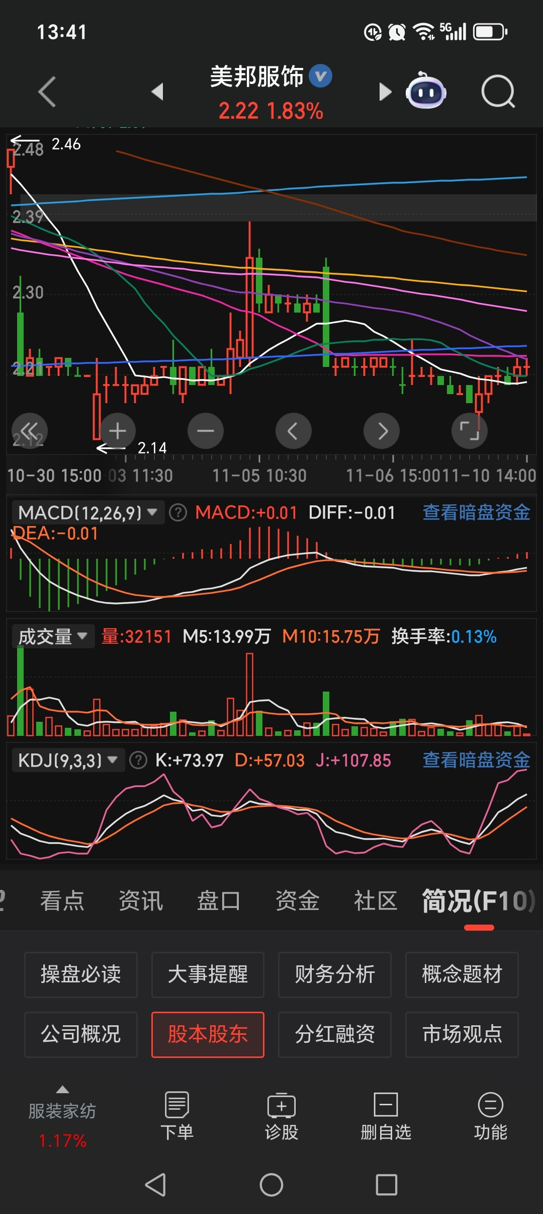Viewport: 543px width, 1214px height.
Task: Tap Android home navigation button
Action: pyautogui.click(x=271, y=1185)
